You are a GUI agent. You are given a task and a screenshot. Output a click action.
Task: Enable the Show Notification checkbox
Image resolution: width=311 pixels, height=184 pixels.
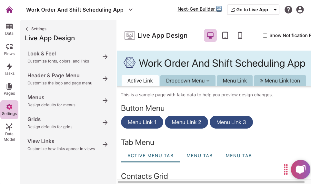coord(265,36)
